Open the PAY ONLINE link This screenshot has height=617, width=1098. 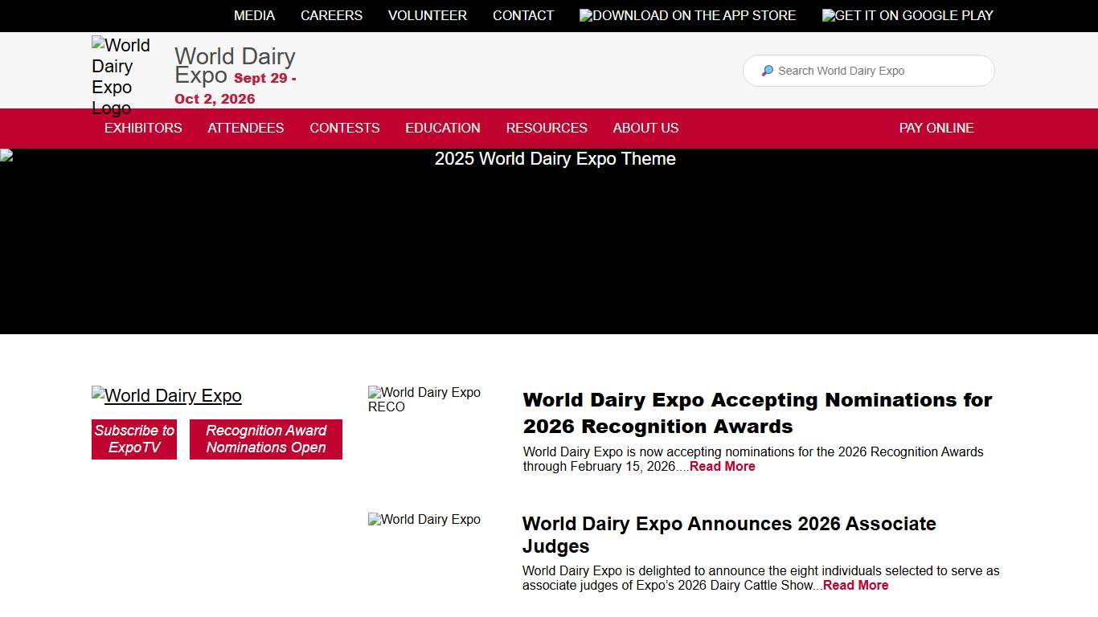[936, 128]
